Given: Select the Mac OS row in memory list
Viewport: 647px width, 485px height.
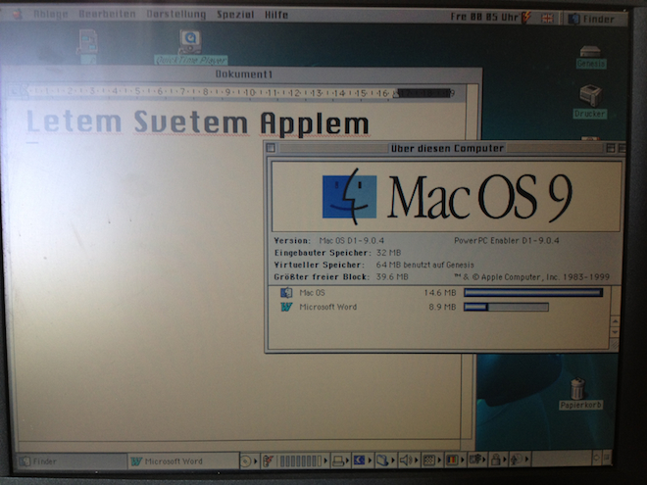Looking at the screenshot, I should 439,293.
